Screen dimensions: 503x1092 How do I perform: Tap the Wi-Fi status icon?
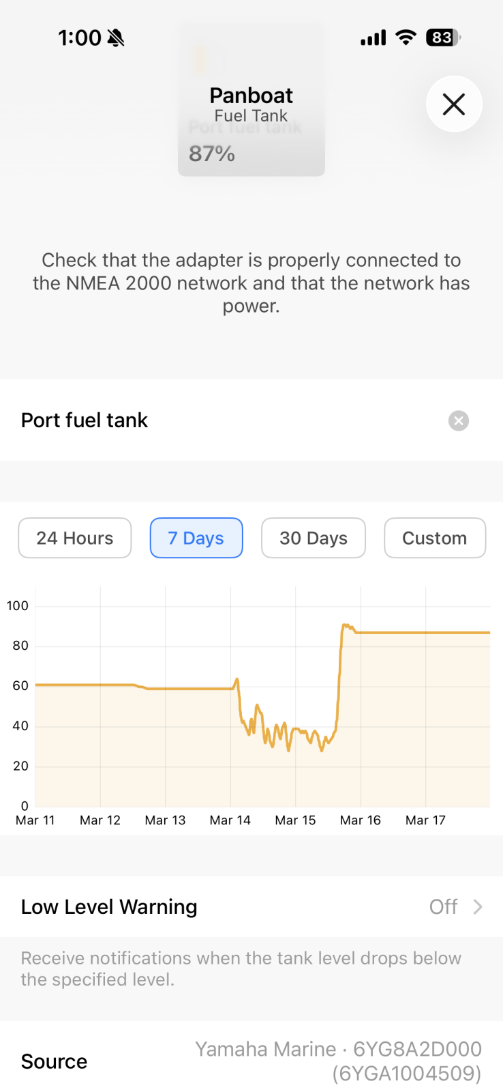[x=406, y=38]
